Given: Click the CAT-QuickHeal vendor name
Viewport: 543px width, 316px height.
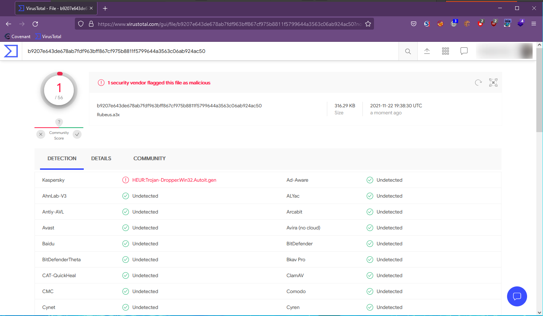Looking at the screenshot, I should 59,276.
